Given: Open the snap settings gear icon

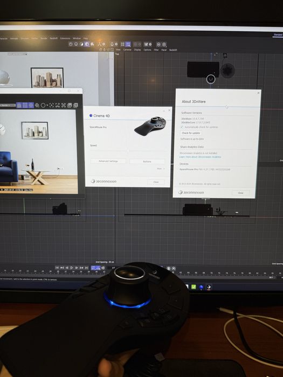Looking at the screenshot, I should coord(116,44).
